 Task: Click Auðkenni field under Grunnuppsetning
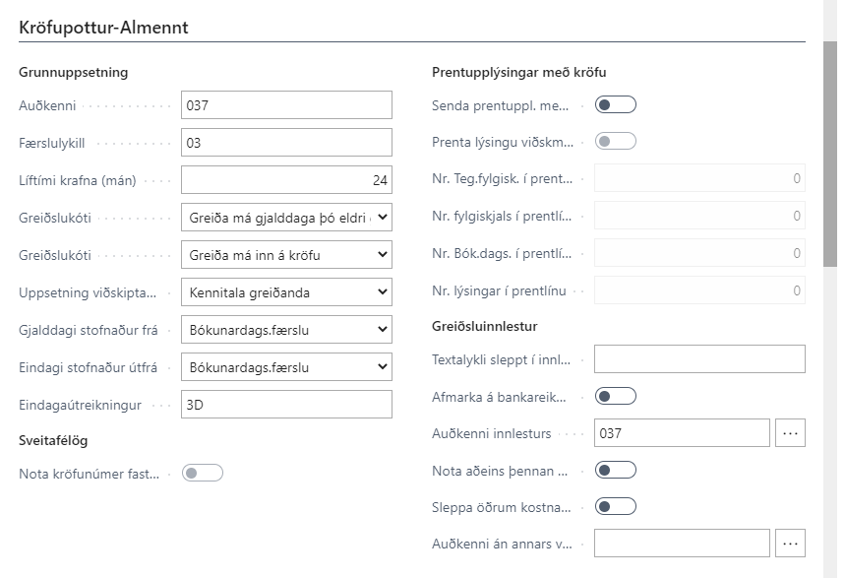tap(286, 105)
